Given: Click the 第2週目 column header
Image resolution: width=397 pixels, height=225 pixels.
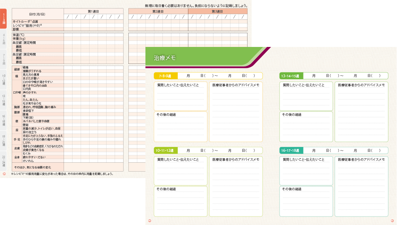Looking at the screenshot, I should [x=158, y=11].
